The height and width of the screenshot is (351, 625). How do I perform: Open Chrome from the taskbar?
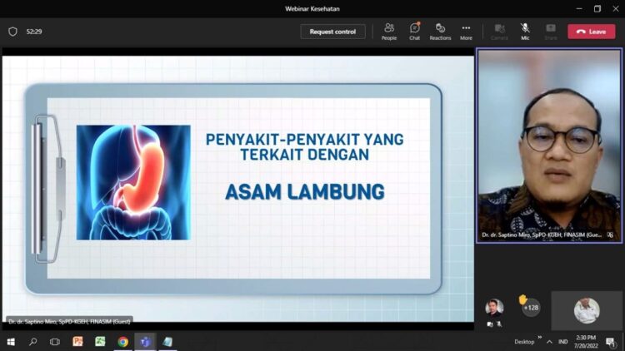(x=122, y=342)
